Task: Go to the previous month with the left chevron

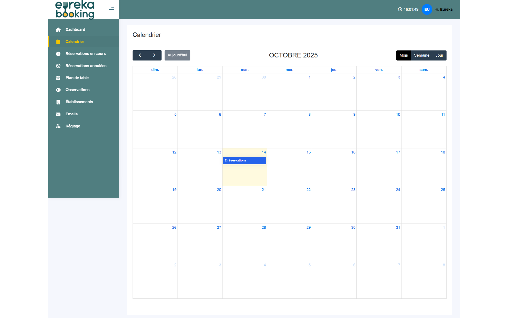Action: pos(140,55)
